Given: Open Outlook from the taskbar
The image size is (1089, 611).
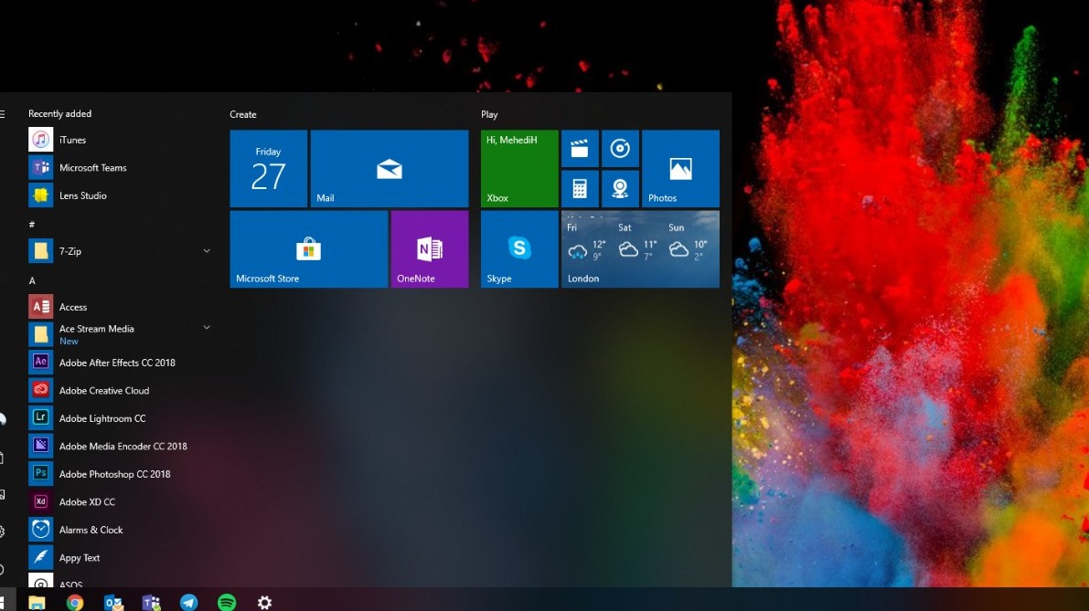Looking at the screenshot, I should coord(113,602).
